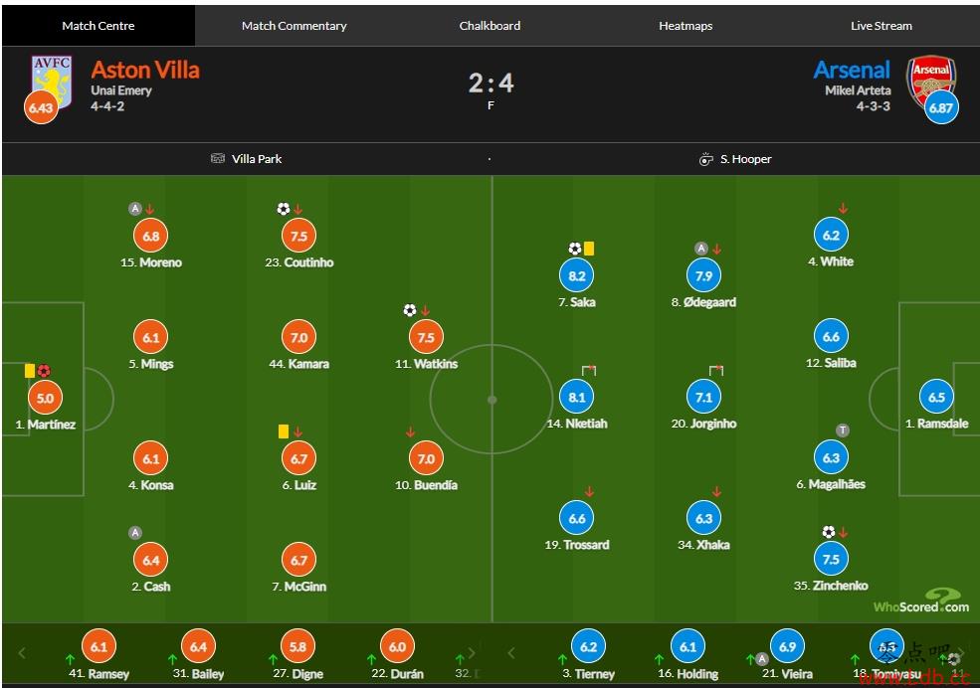The width and height of the screenshot is (980, 688).
Task: Select substitute Vieira's 6.9 rating
Action: [788, 647]
